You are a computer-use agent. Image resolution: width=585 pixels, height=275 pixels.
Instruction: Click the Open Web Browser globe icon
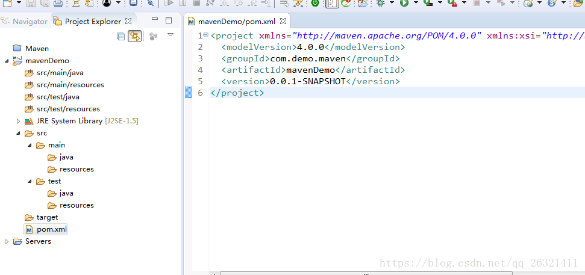(528, 3)
